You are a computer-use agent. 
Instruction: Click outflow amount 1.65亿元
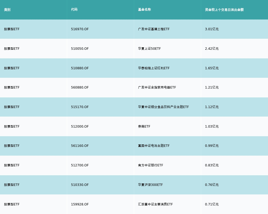click(x=212, y=68)
